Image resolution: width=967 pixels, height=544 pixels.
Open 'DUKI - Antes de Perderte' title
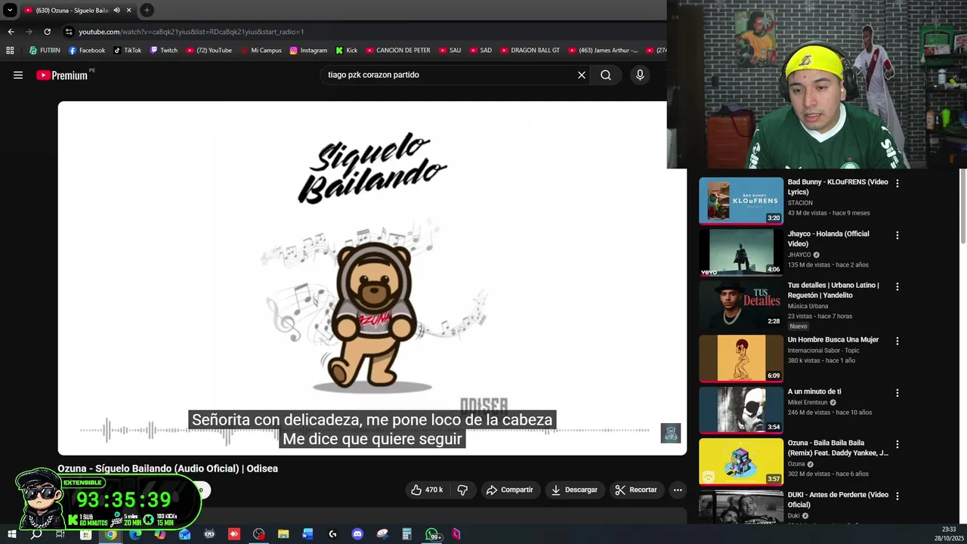(838, 499)
